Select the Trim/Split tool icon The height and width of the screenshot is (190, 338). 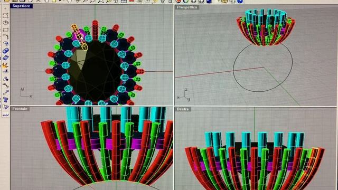click(6, 72)
